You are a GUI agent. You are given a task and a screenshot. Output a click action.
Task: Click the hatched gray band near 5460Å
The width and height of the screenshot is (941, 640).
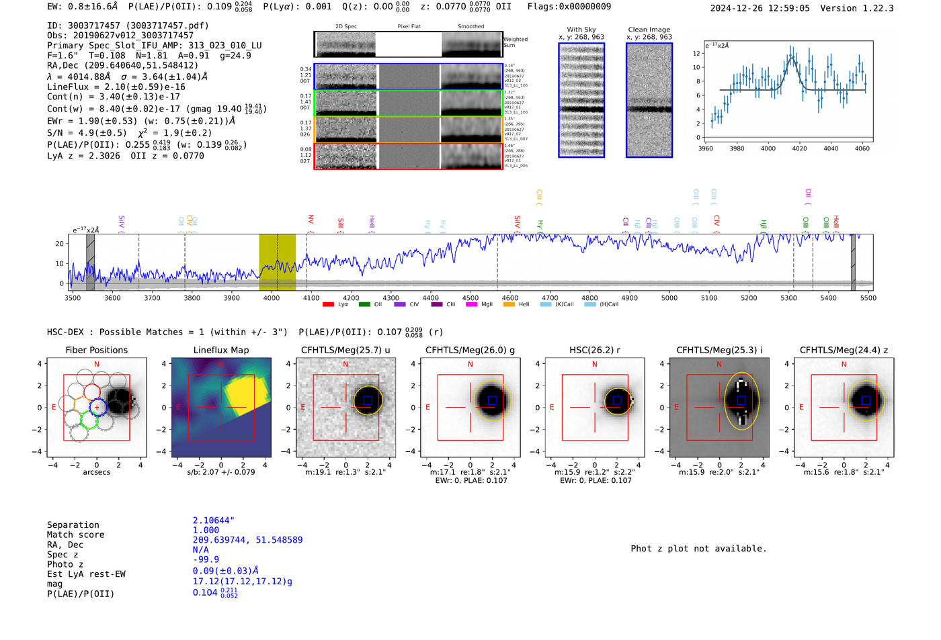click(x=853, y=262)
